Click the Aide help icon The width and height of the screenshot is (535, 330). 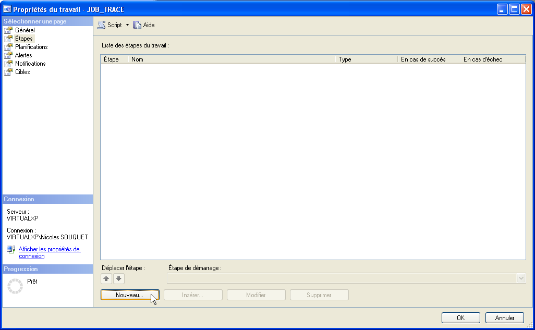pyautogui.click(x=138, y=25)
